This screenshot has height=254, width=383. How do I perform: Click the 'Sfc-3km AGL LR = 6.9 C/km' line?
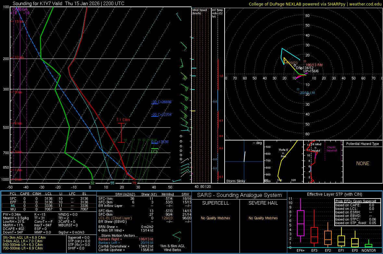(24, 237)
